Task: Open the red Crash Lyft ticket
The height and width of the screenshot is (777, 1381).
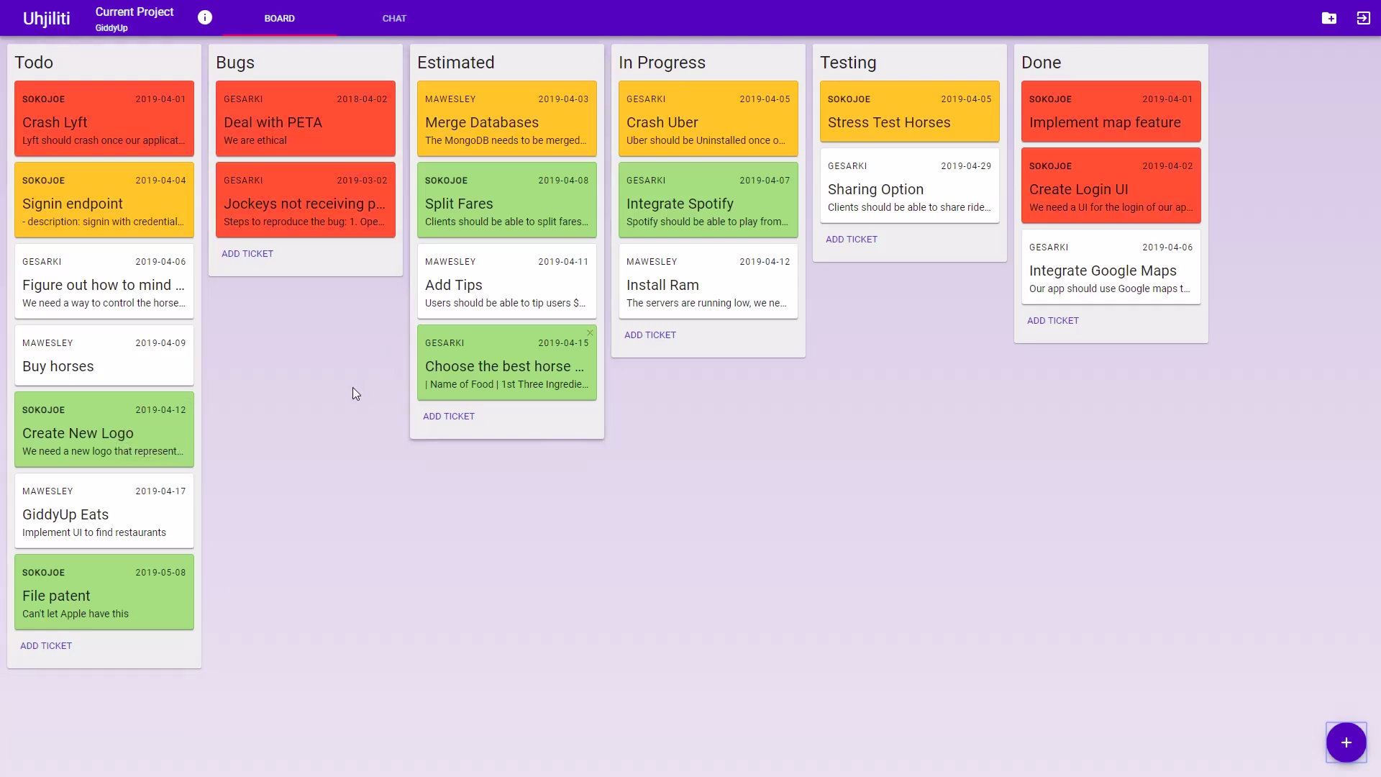Action: click(104, 119)
